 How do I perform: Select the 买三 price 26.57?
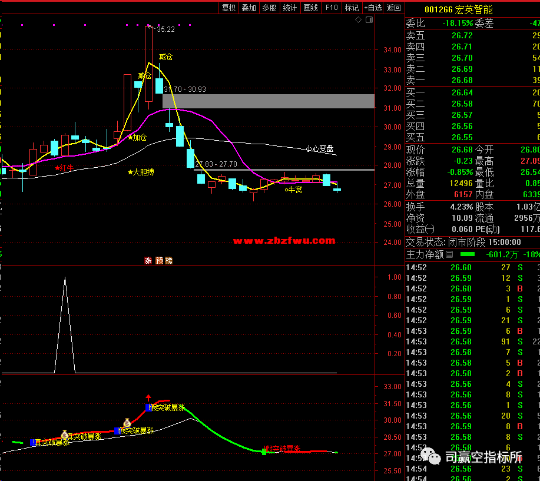click(x=462, y=115)
